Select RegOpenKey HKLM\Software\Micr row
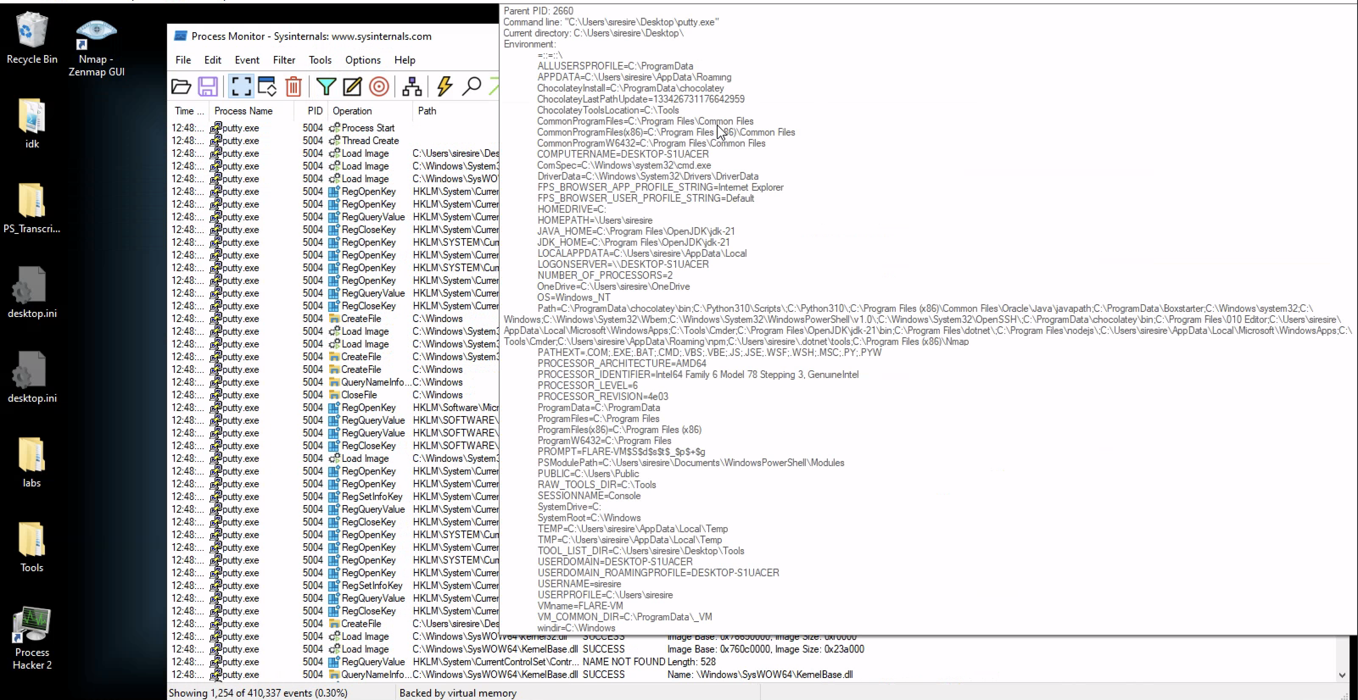1358x700 pixels. [x=334, y=408]
